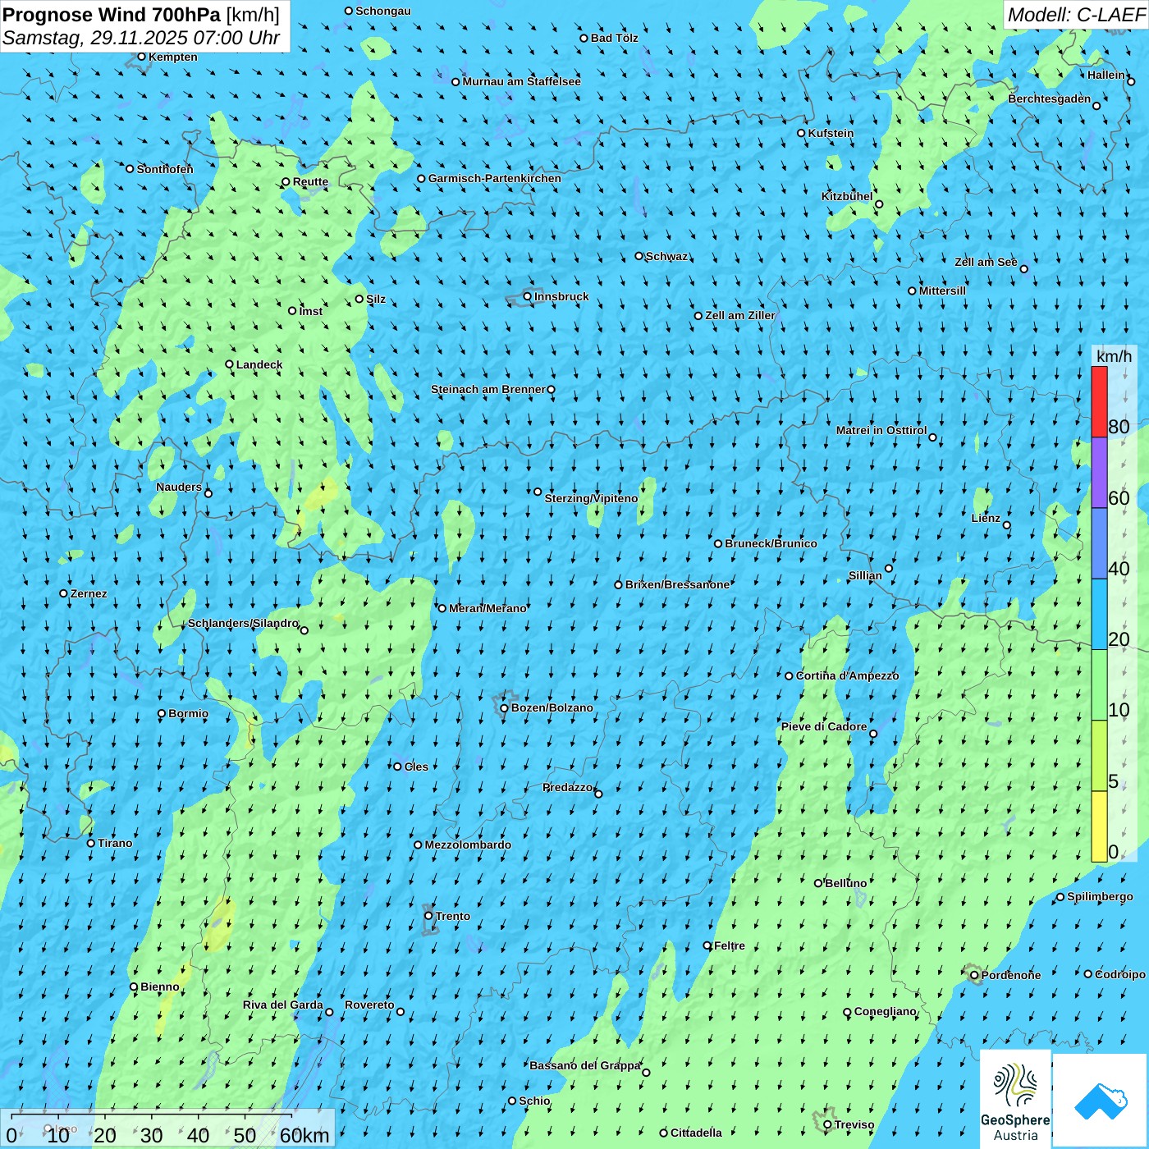The image size is (1149, 1149).
Task: Click the Innsbruck city marker
Action: (x=528, y=296)
